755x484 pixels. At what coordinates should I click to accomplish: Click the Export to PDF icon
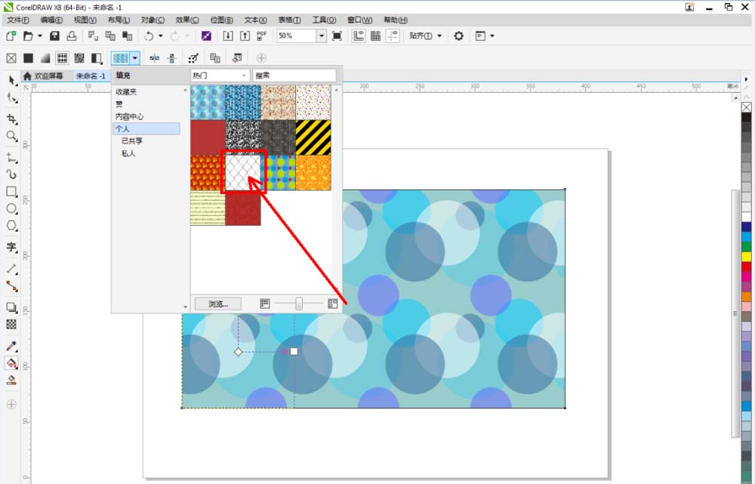point(262,35)
